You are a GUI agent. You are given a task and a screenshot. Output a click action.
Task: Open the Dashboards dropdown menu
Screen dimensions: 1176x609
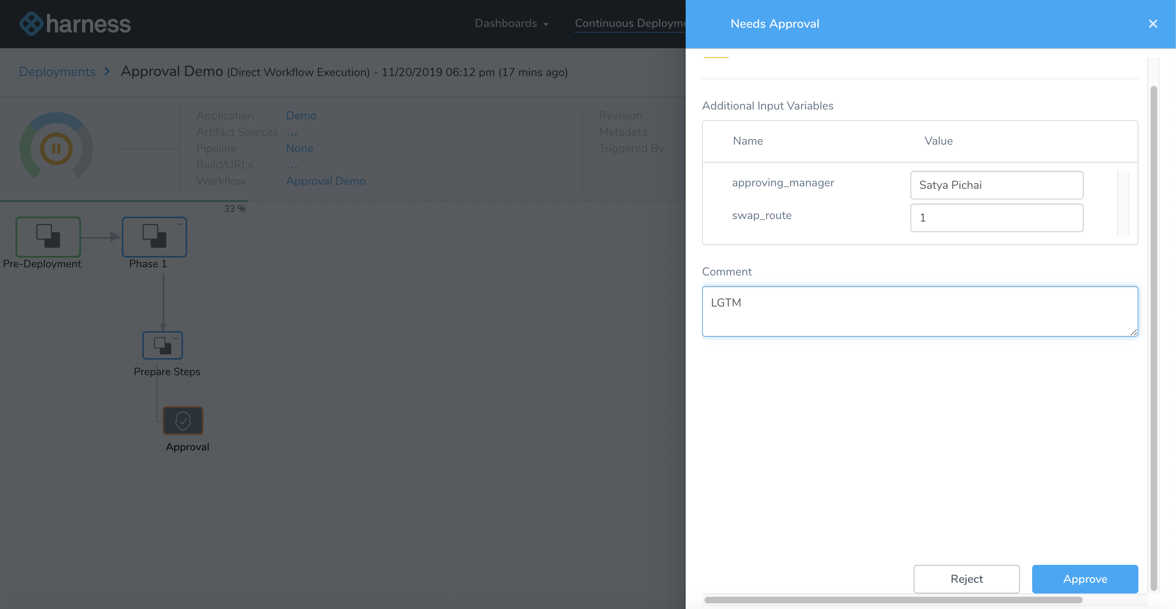[x=511, y=23]
